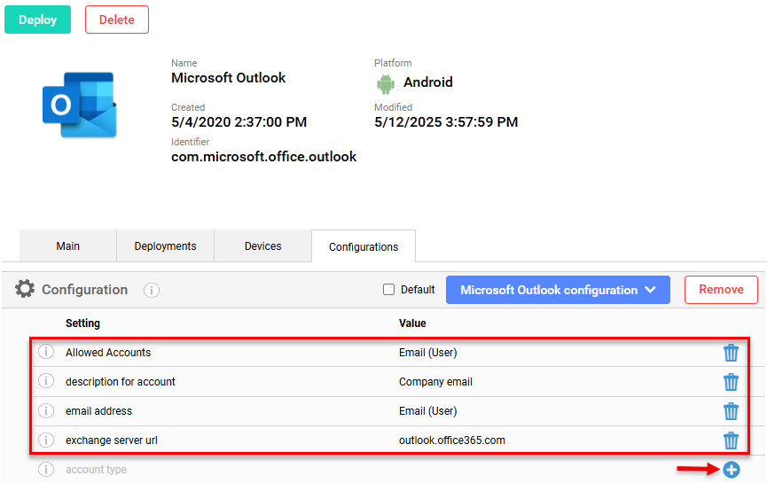Open the Deployments tab
Viewport: 767px width, 483px height.
(x=165, y=245)
